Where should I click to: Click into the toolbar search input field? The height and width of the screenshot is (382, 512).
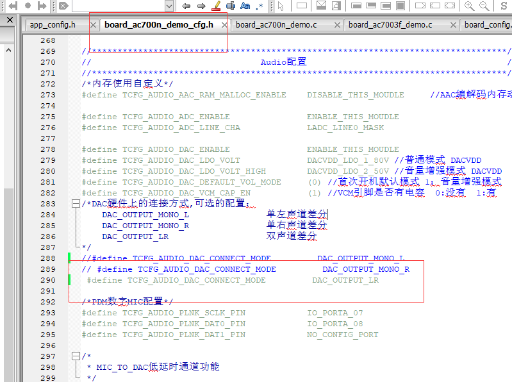(x=119, y=6)
